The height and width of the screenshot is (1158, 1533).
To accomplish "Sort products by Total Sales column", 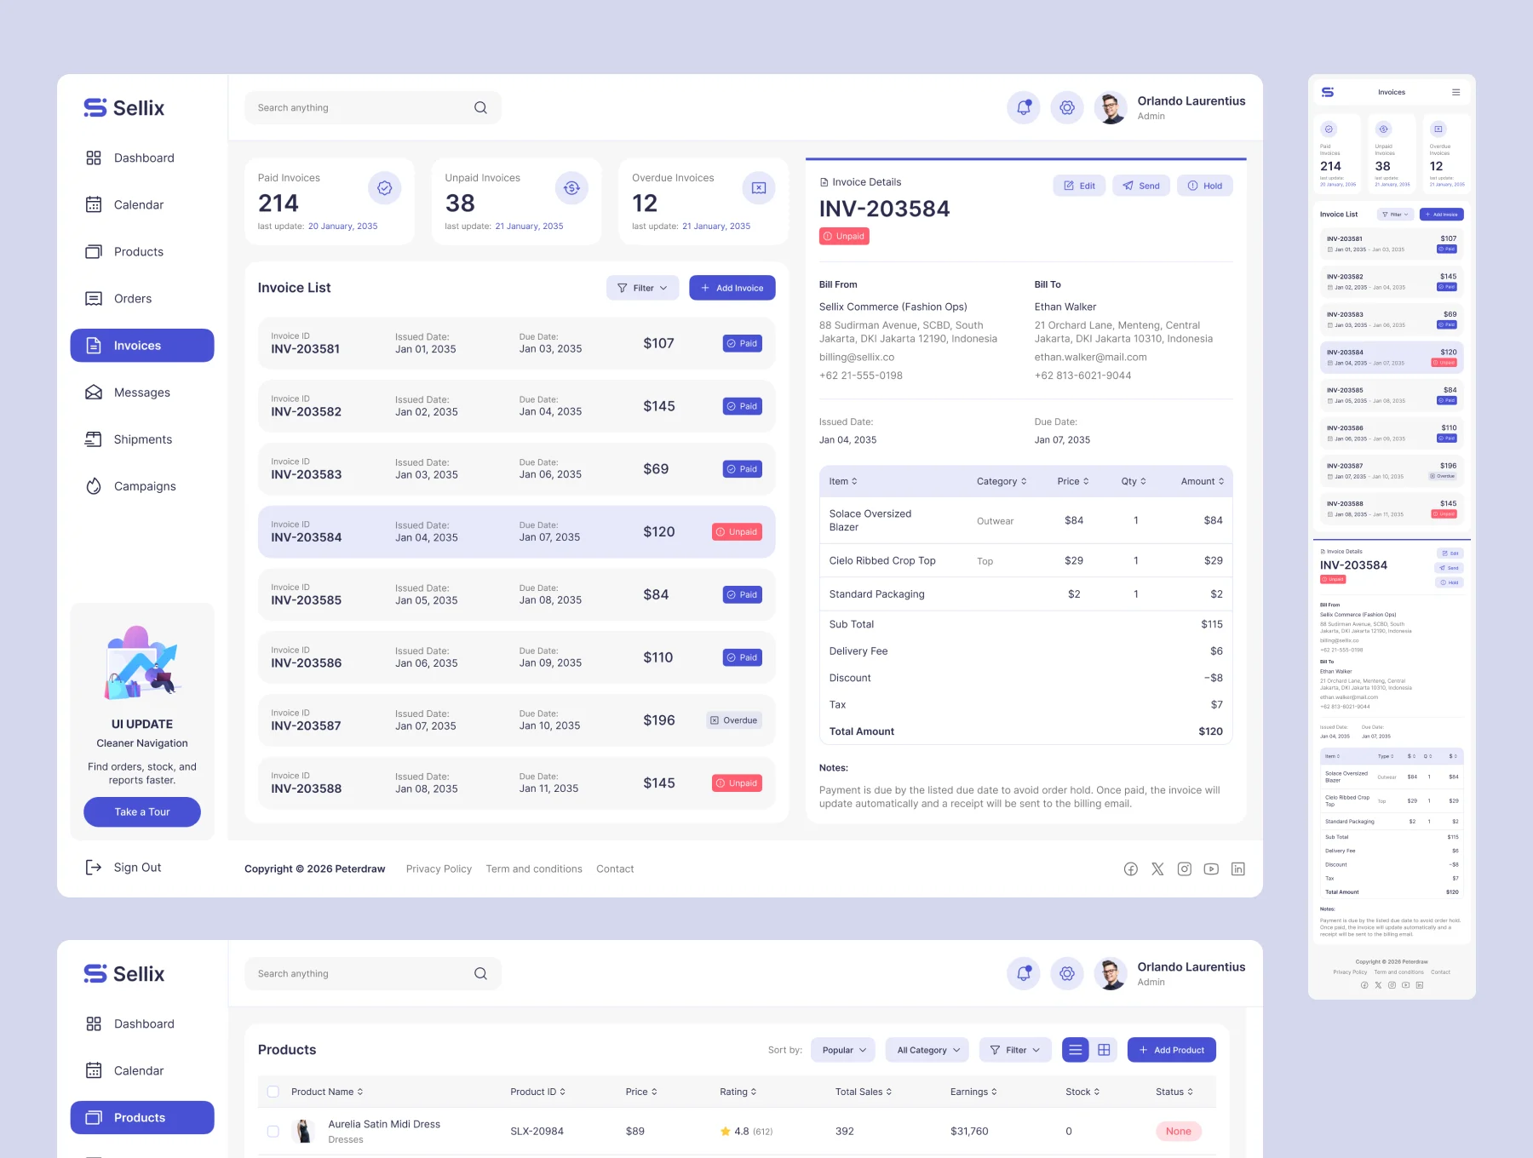I will click(x=864, y=1092).
